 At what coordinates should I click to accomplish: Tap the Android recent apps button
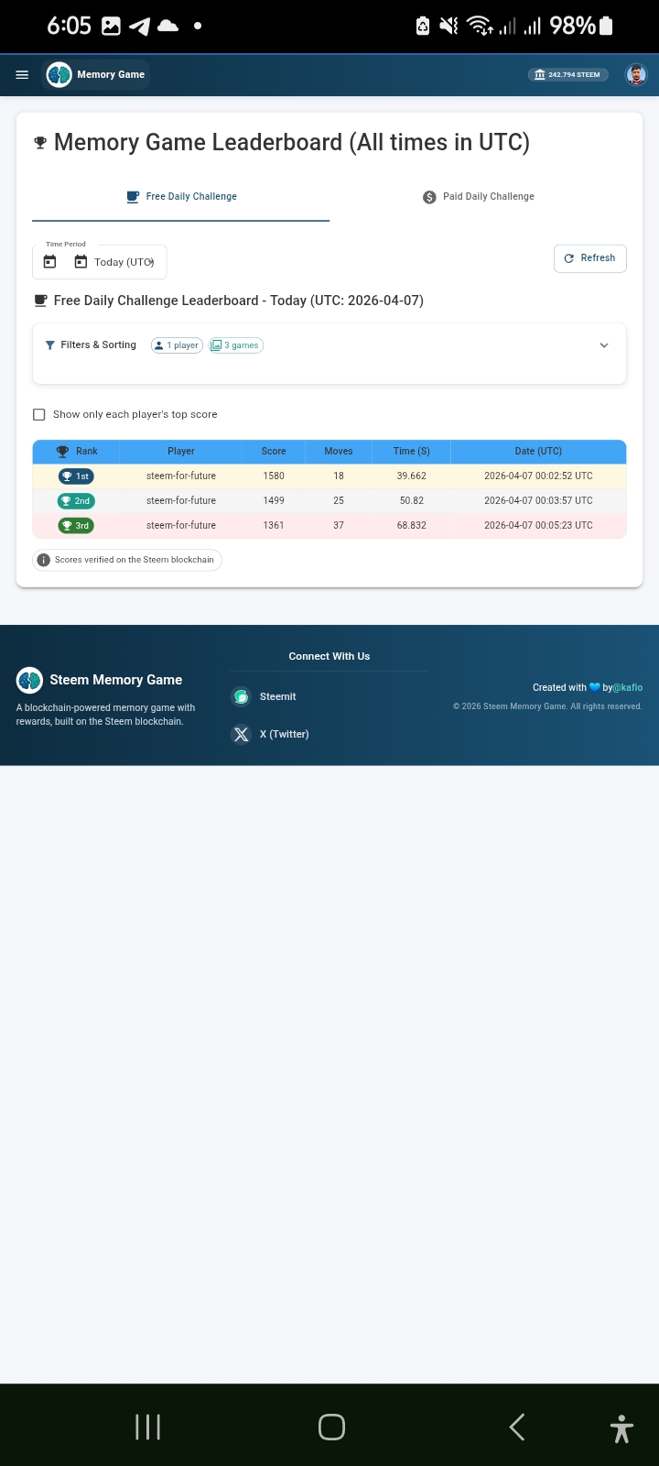[x=147, y=1427]
